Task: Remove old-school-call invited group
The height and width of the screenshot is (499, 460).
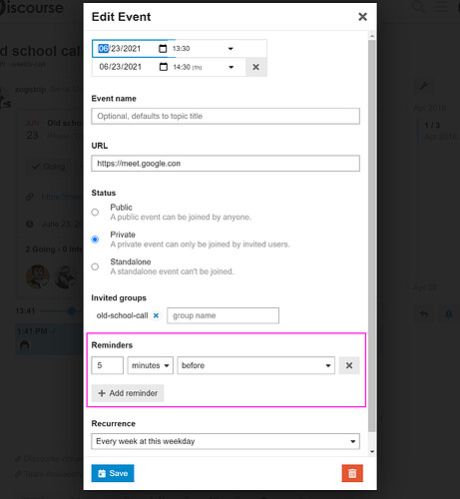Action: point(156,315)
